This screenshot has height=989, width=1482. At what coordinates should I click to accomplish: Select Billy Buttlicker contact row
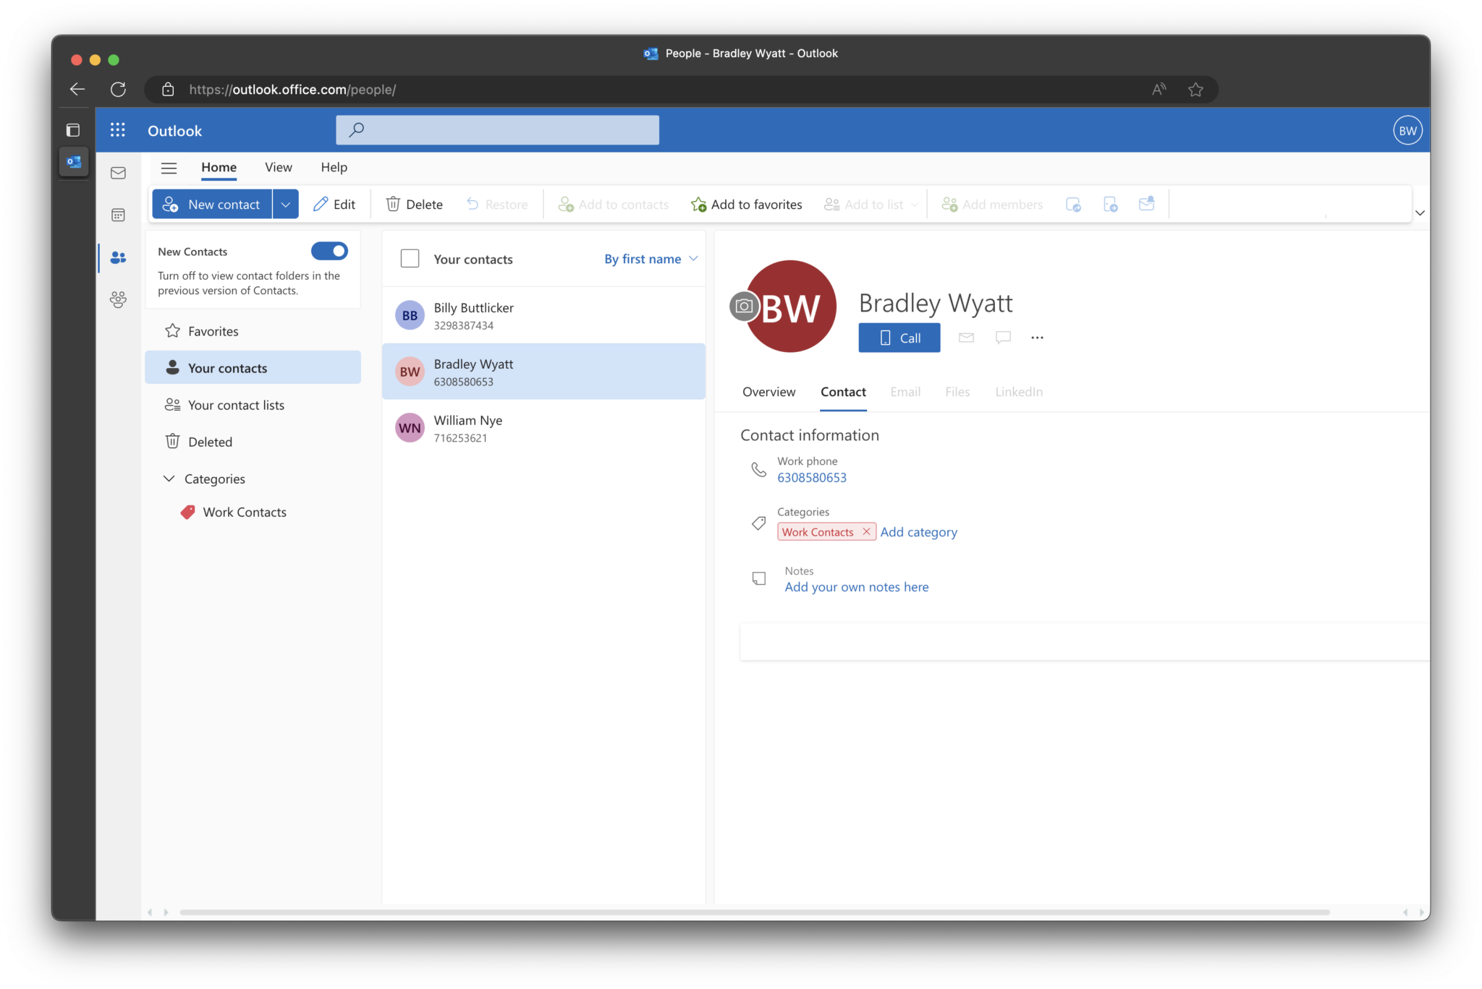click(x=543, y=315)
